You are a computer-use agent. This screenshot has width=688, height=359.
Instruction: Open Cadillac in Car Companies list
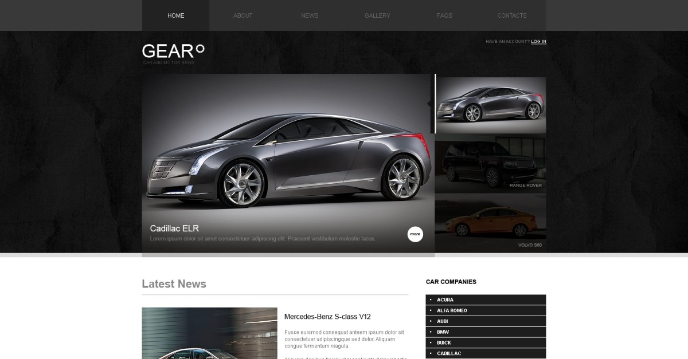coord(486,354)
